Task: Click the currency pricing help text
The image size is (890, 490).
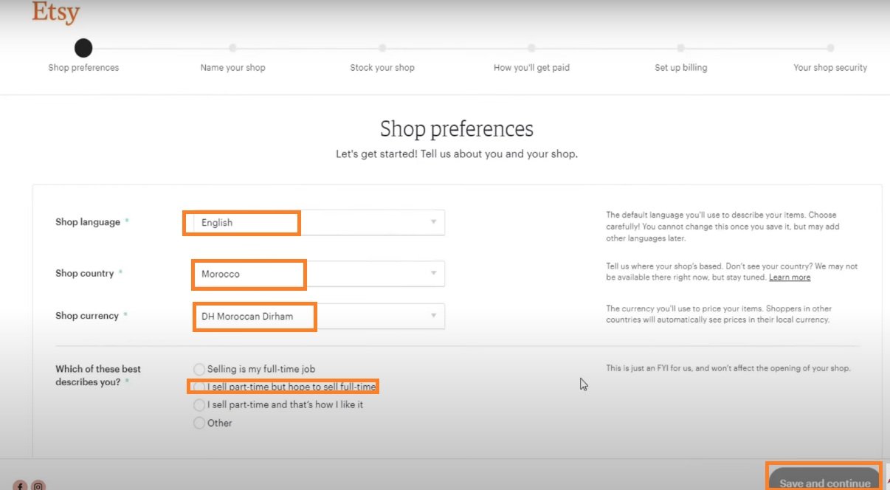Action: pos(718,314)
